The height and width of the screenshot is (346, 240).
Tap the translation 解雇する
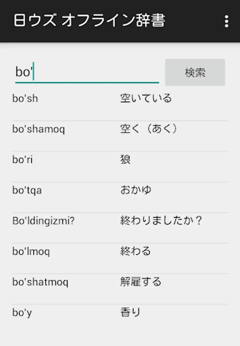[x=141, y=282]
